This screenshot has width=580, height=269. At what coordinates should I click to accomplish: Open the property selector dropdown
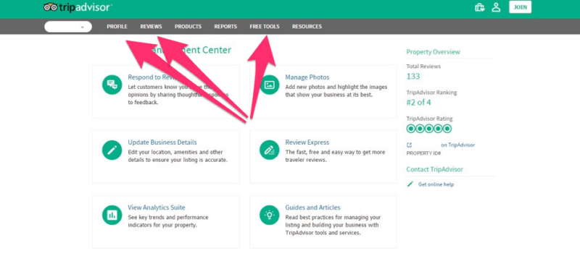(x=68, y=27)
